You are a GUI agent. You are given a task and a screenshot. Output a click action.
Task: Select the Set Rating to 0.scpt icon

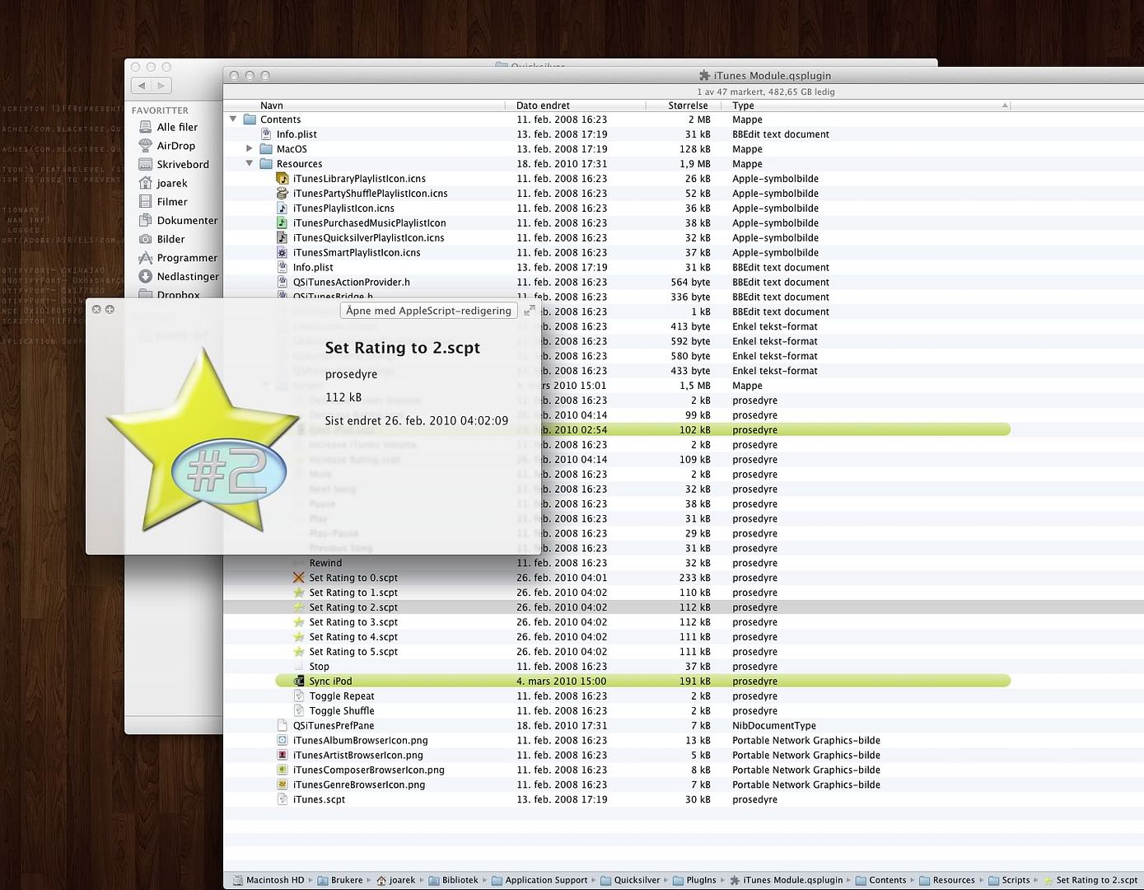click(x=299, y=578)
